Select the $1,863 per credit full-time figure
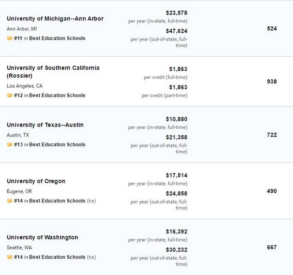 coord(178,69)
